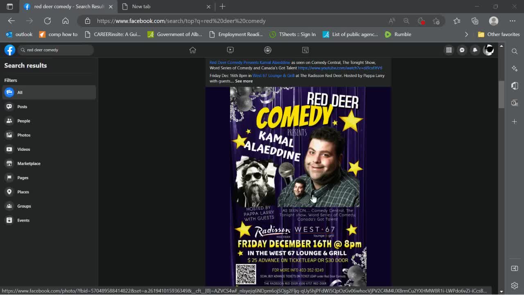Open Facebook menu grid icon
This screenshot has height=295, width=524.
(449, 50)
